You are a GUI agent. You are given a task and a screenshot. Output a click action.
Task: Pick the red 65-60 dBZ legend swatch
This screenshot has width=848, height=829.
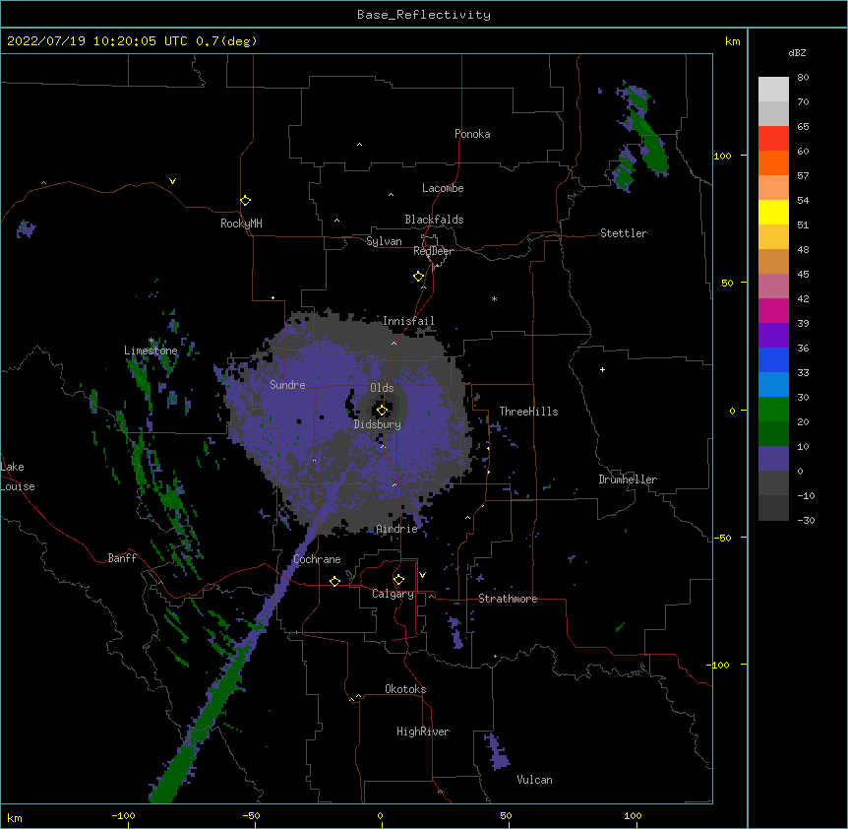[x=773, y=139]
